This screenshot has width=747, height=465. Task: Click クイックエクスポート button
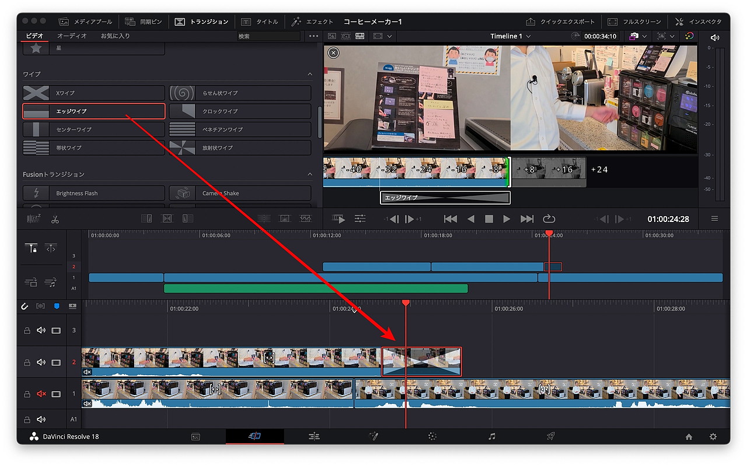(560, 22)
